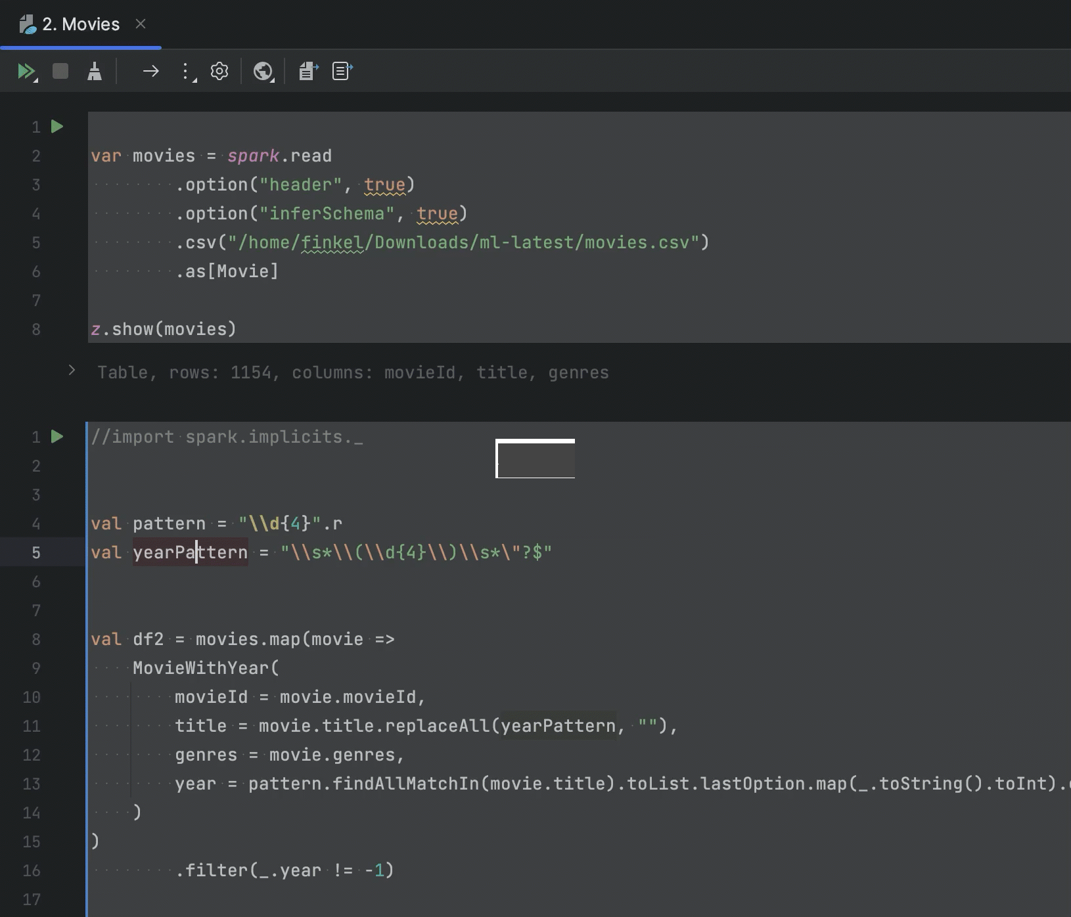Run the paragraph that reads movies.csv
The image size is (1071, 917).
tap(57, 126)
